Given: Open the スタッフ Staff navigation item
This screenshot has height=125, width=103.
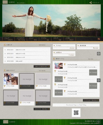Looking at the screenshot, I should coord(57,39).
